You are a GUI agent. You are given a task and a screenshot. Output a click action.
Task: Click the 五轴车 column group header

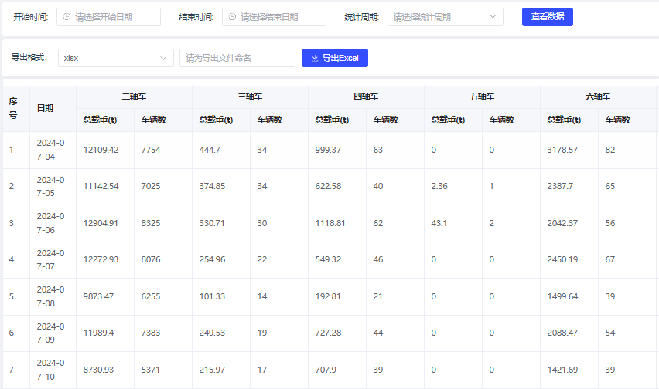[x=482, y=97]
